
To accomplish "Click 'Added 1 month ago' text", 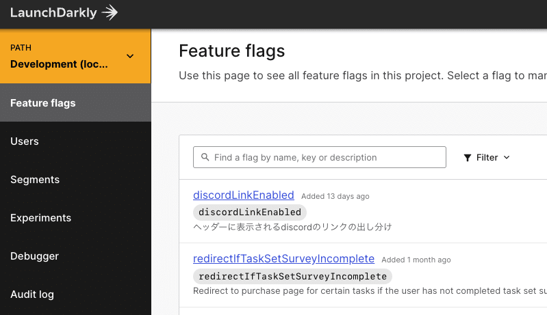I will pyautogui.click(x=416, y=260).
